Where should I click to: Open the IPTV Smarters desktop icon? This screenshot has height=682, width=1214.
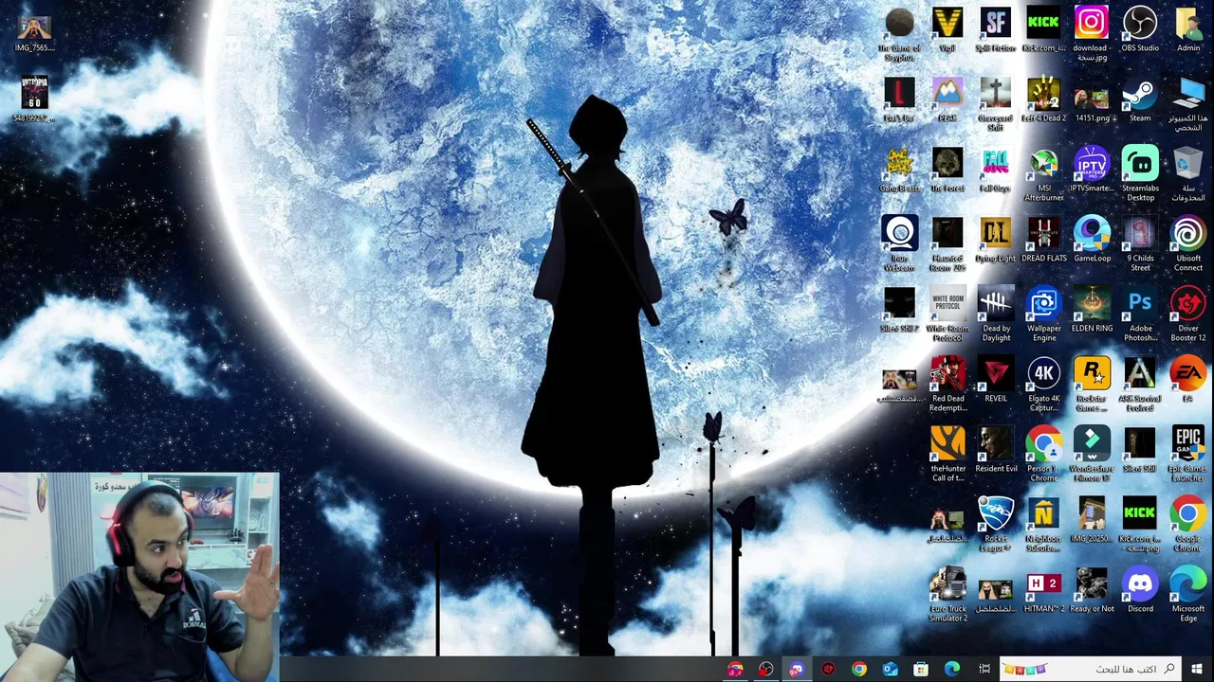pyautogui.click(x=1092, y=170)
